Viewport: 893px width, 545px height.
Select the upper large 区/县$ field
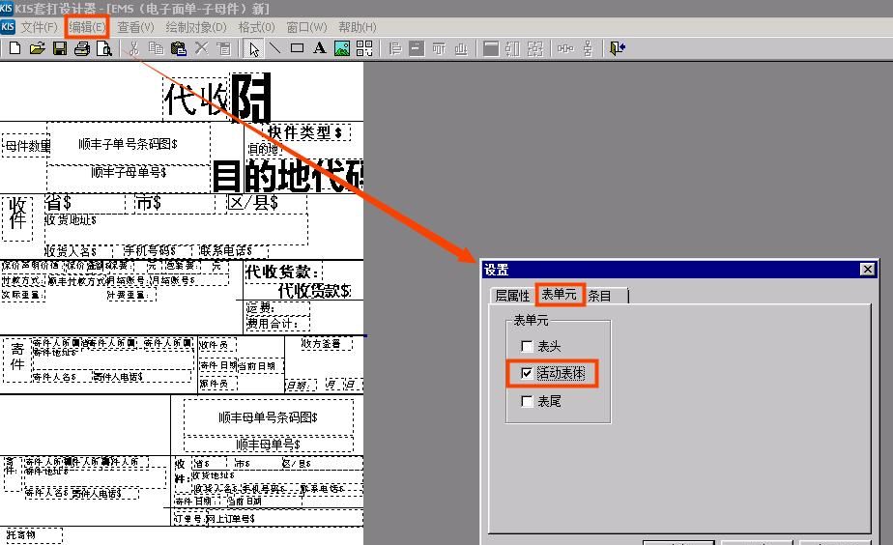(267, 203)
